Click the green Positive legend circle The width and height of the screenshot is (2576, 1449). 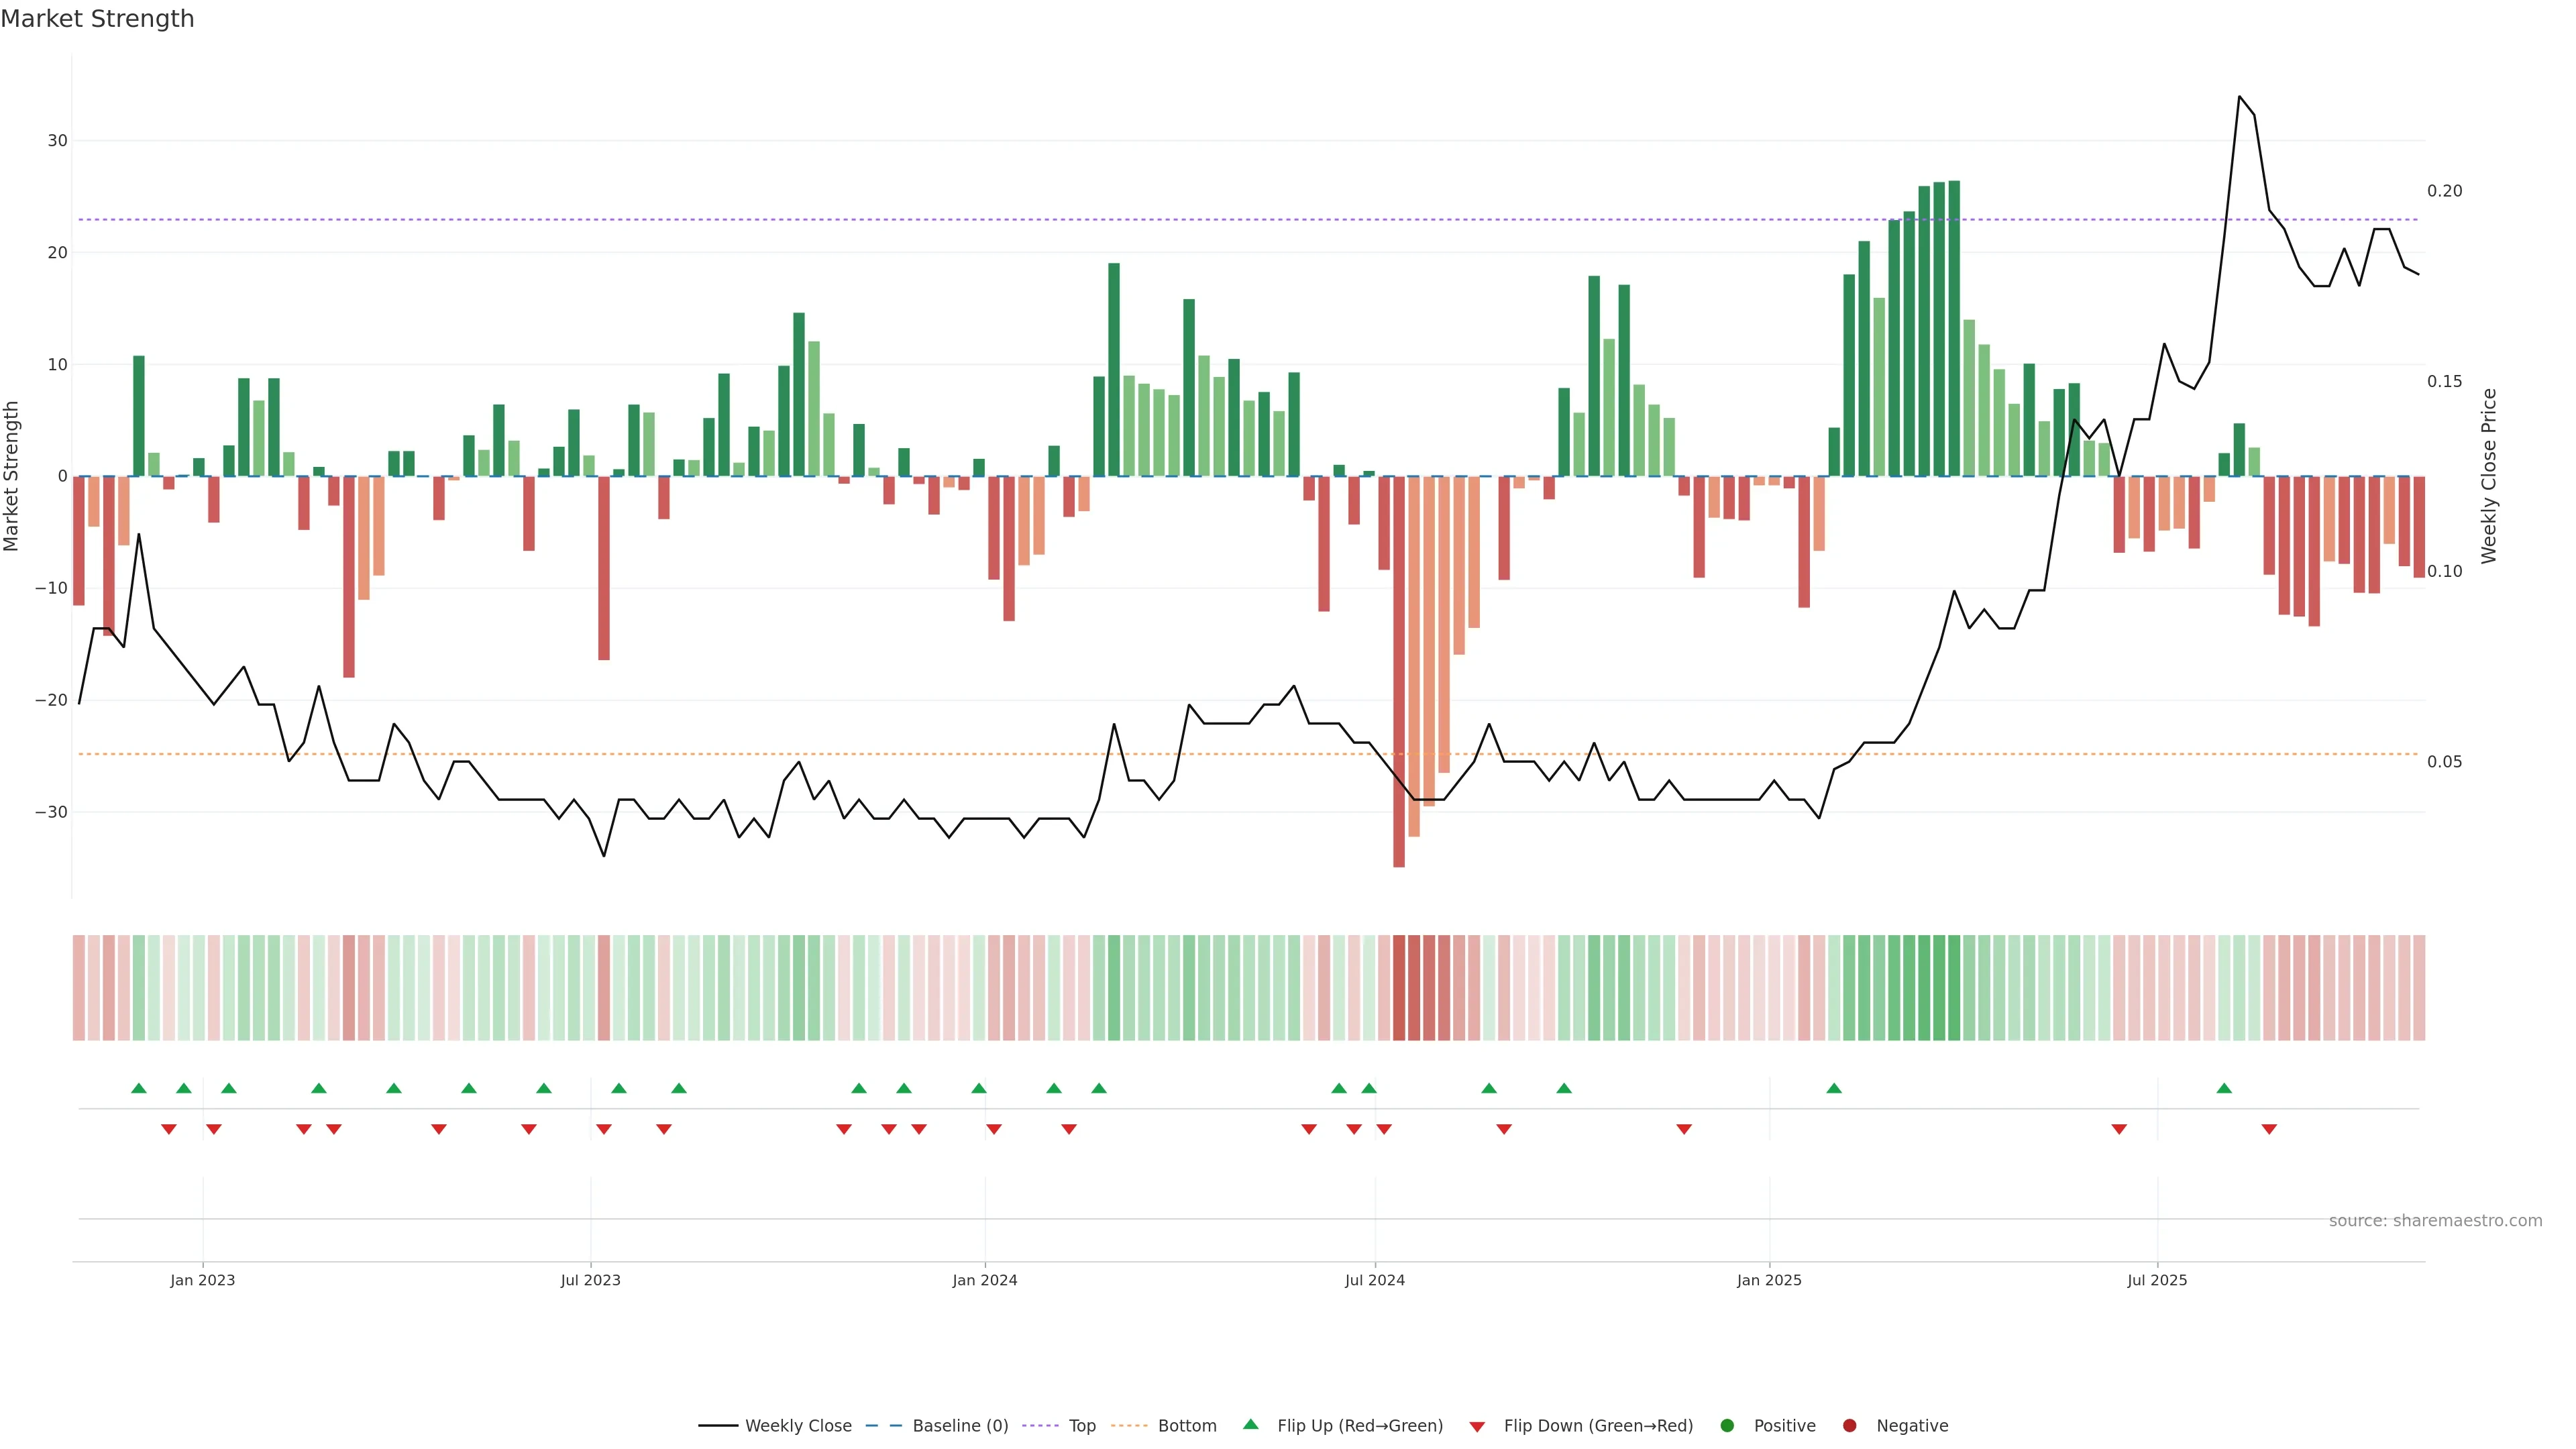pos(1727,1426)
